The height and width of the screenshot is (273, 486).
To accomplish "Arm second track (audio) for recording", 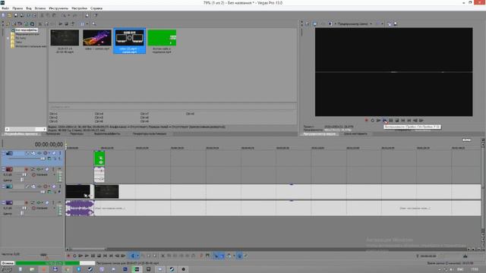I will point(27,169).
